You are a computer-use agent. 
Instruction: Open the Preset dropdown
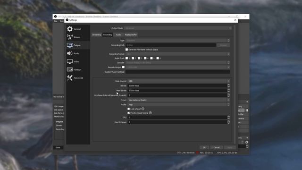pyautogui.click(x=179, y=100)
